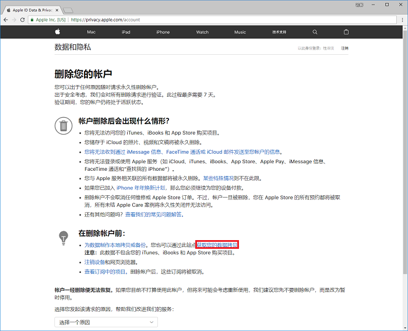The height and width of the screenshot is (331, 408).
Task: Click the green secure lock icon
Action: coord(32,20)
